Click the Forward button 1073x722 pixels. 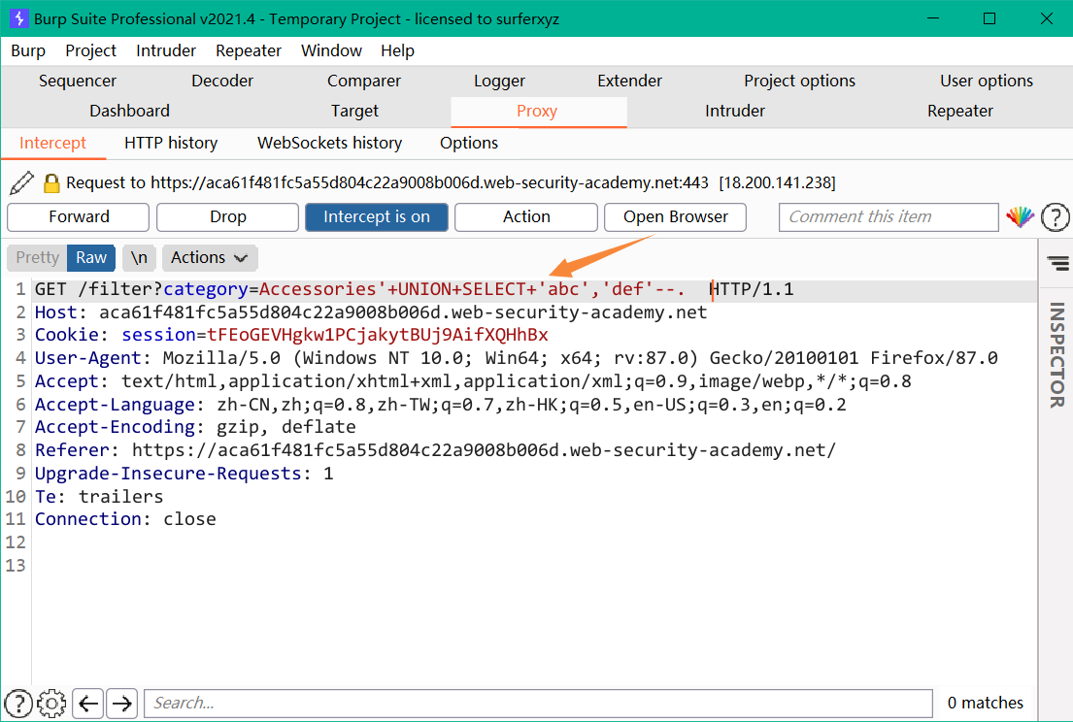tap(79, 217)
